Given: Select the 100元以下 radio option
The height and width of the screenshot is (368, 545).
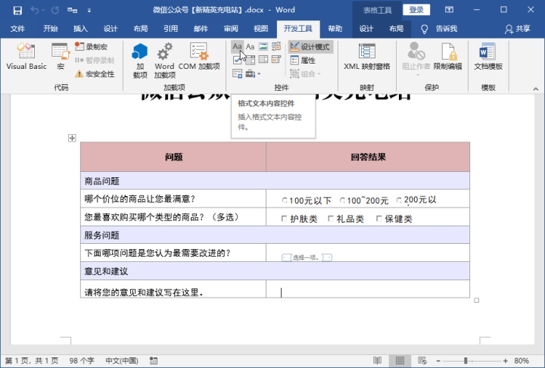Looking at the screenshot, I should pyautogui.click(x=285, y=200).
